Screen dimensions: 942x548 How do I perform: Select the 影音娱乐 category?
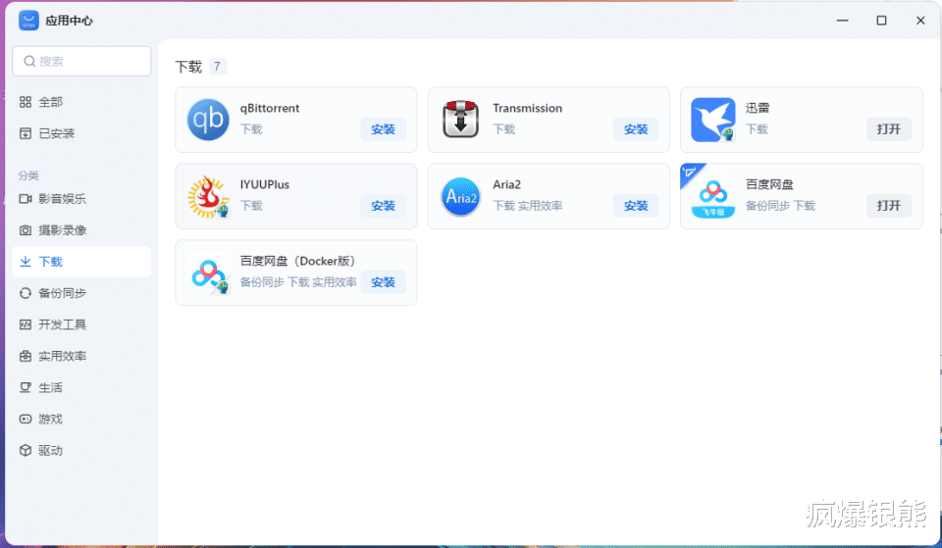click(81, 199)
